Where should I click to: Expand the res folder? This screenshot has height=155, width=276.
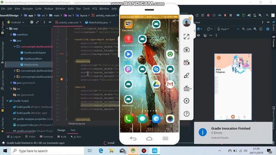tap(11, 89)
